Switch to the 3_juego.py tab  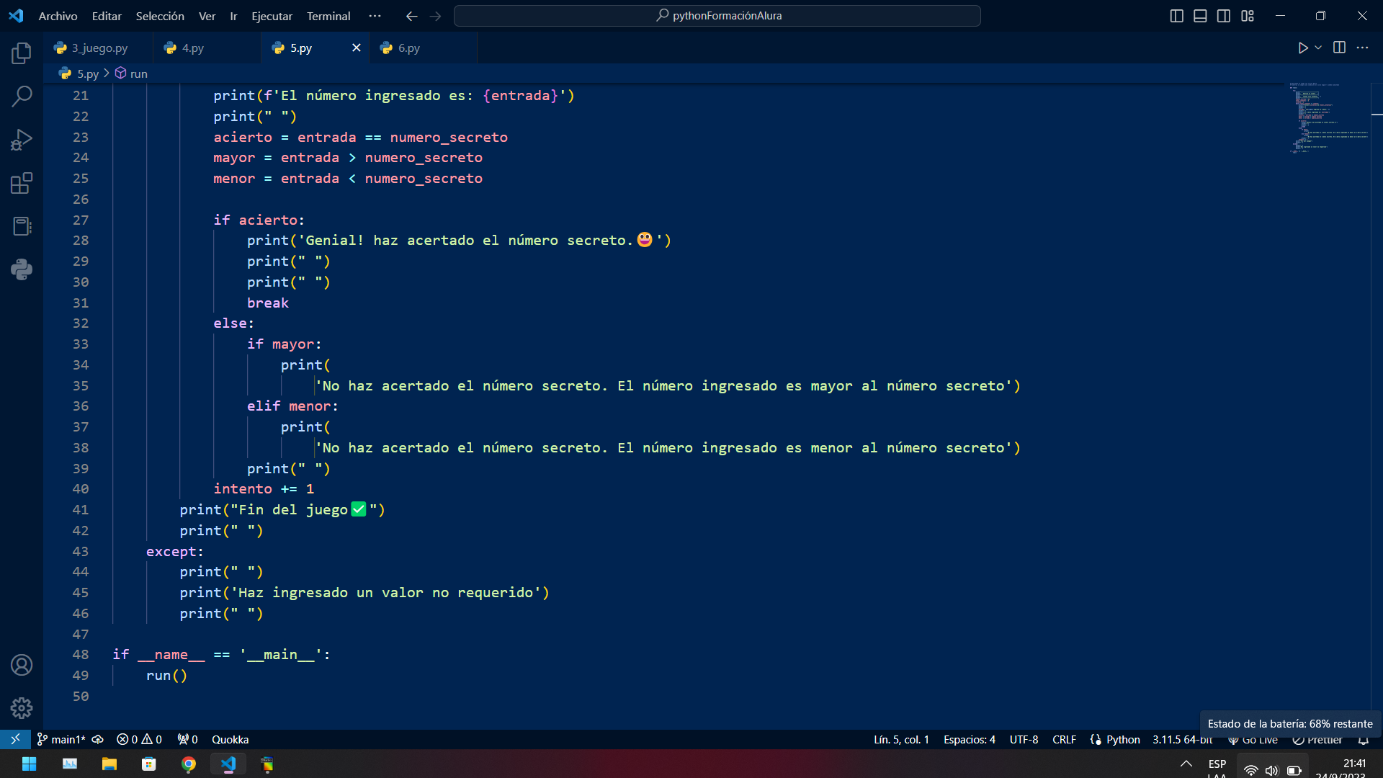(x=99, y=48)
